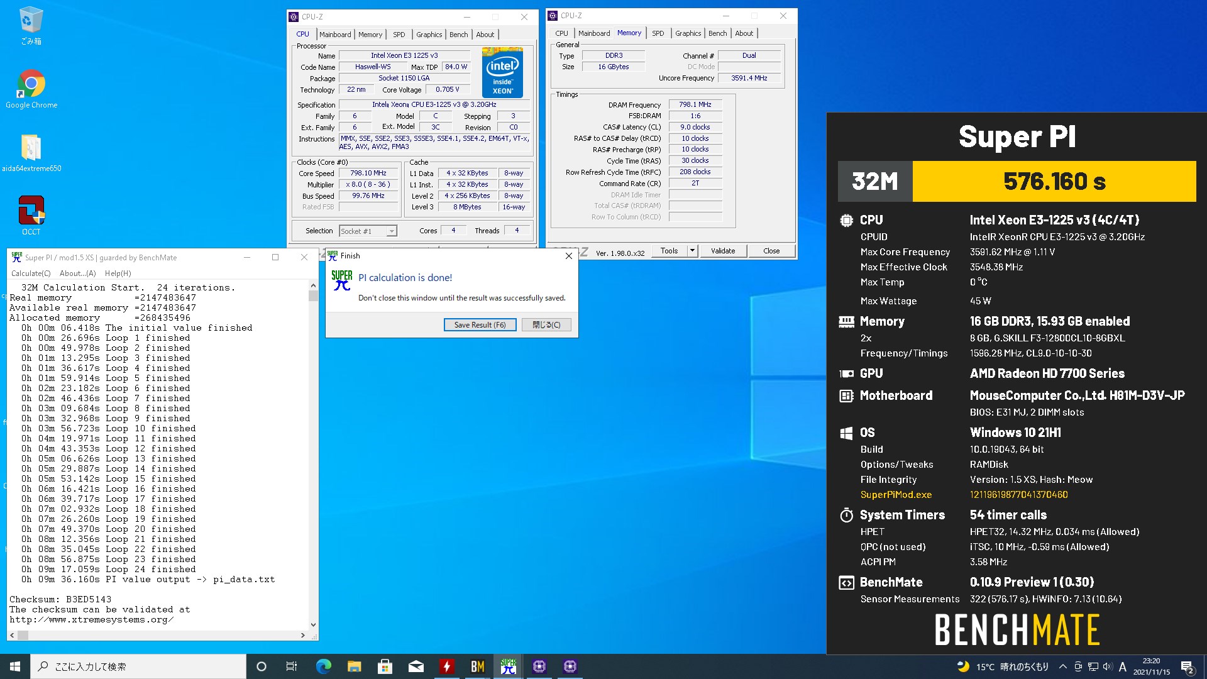
Task: Click Save Result (F6) button
Action: (480, 325)
